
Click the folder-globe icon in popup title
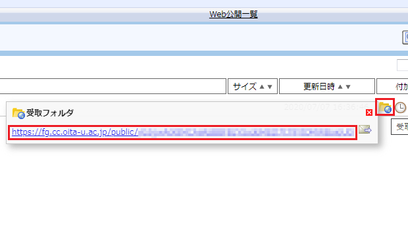(x=18, y=113)
